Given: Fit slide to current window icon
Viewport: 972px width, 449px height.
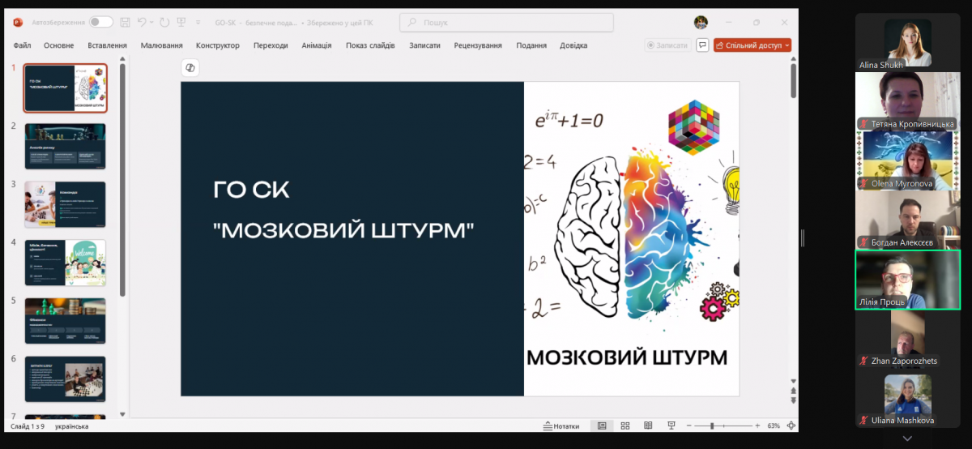Looking at the screenshot, I should point(791,425).
